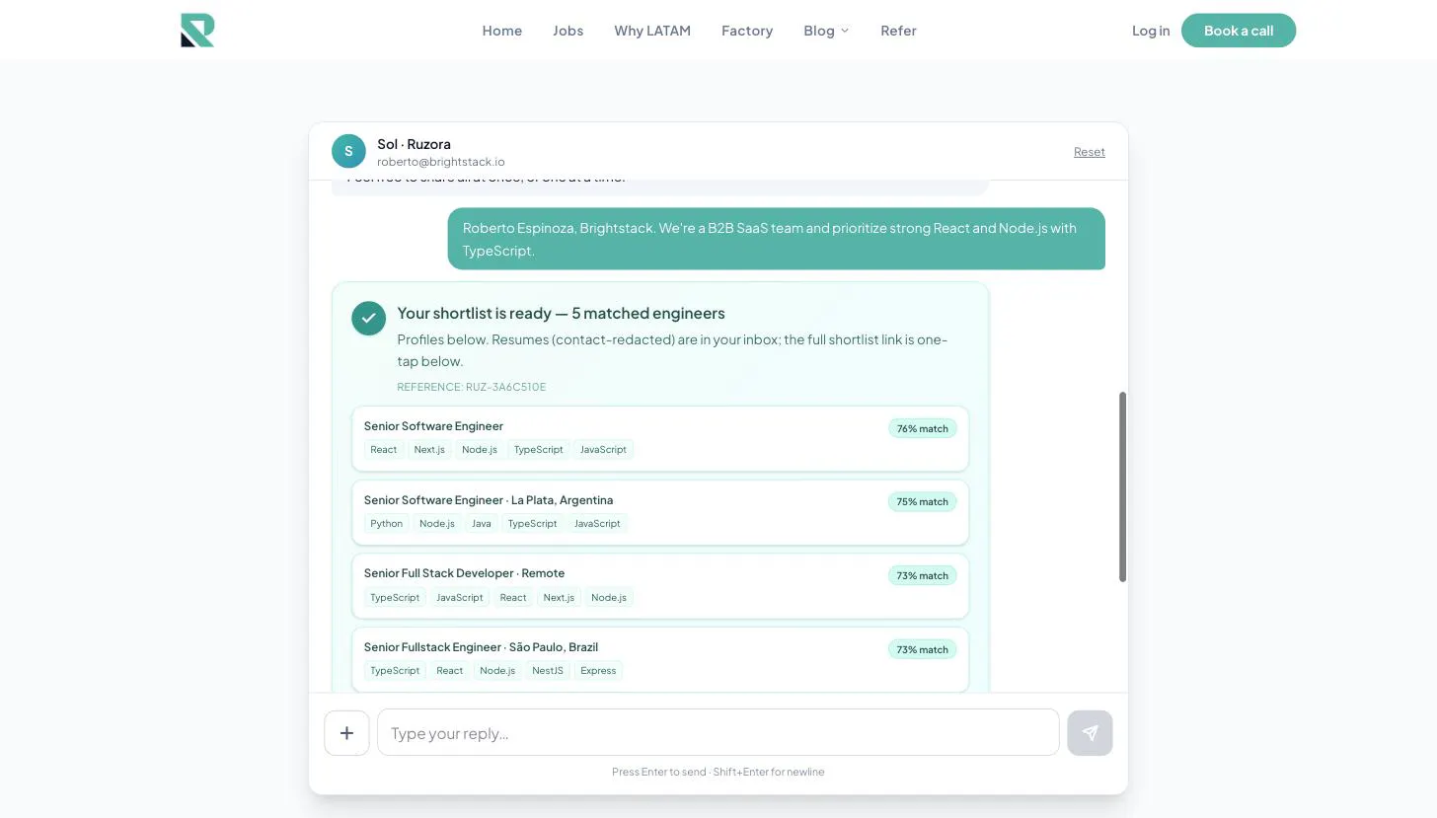Click the 73% match badge on São Paulo card
Screen dimensions: 1437x818
[923, 649]
